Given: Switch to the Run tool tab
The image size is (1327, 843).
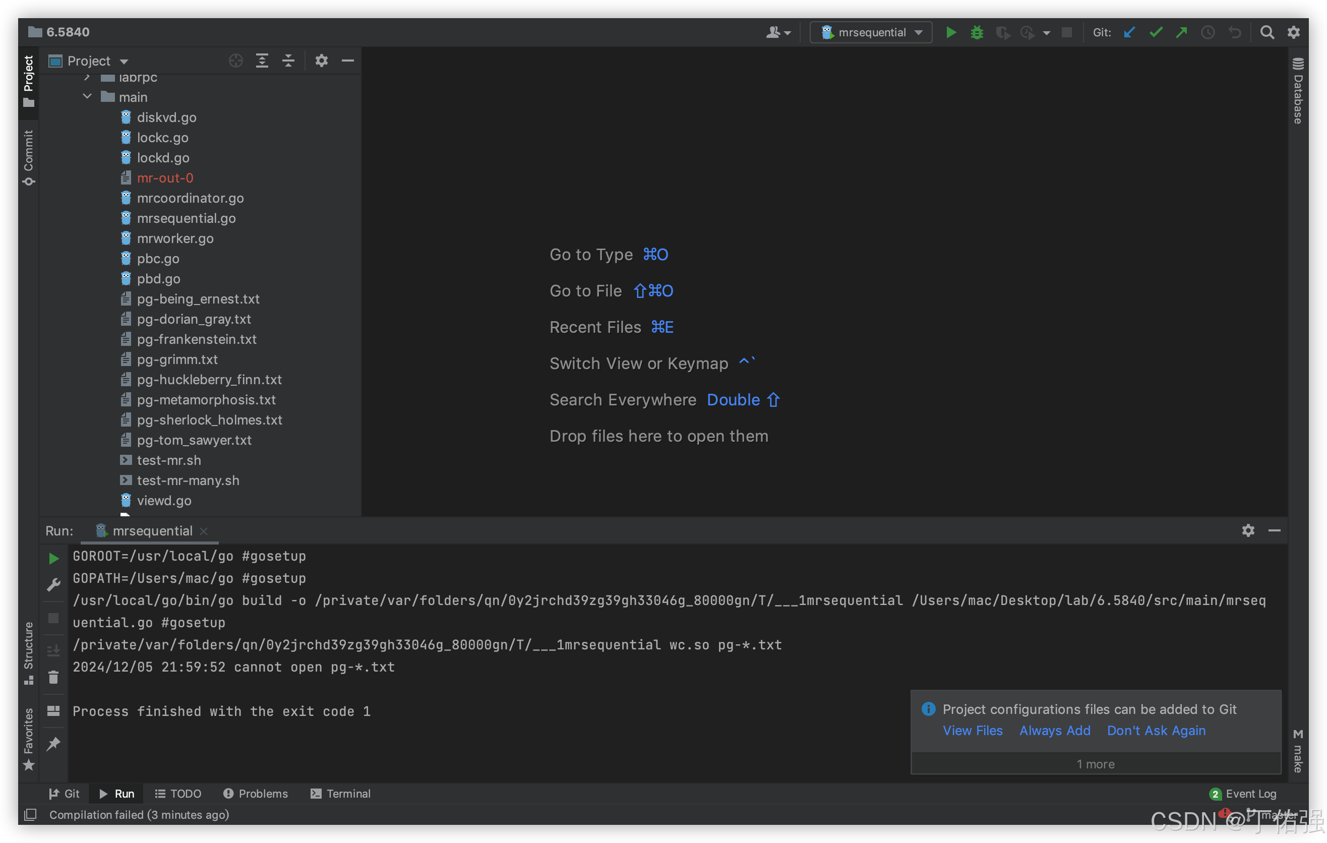Looking at the screenshot, I should pos(117,794).
